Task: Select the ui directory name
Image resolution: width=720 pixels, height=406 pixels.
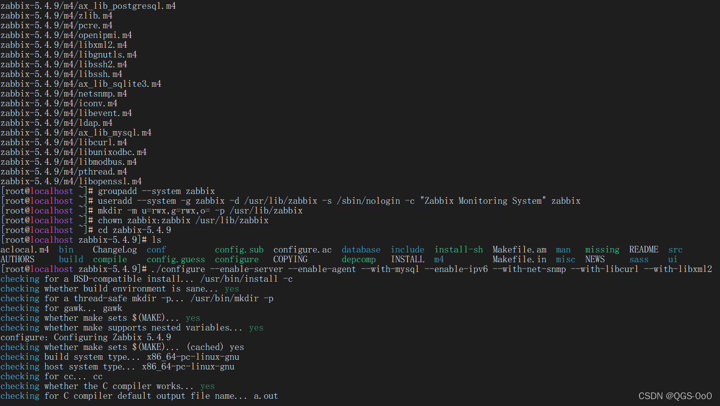Action: [x=673, y=259]
